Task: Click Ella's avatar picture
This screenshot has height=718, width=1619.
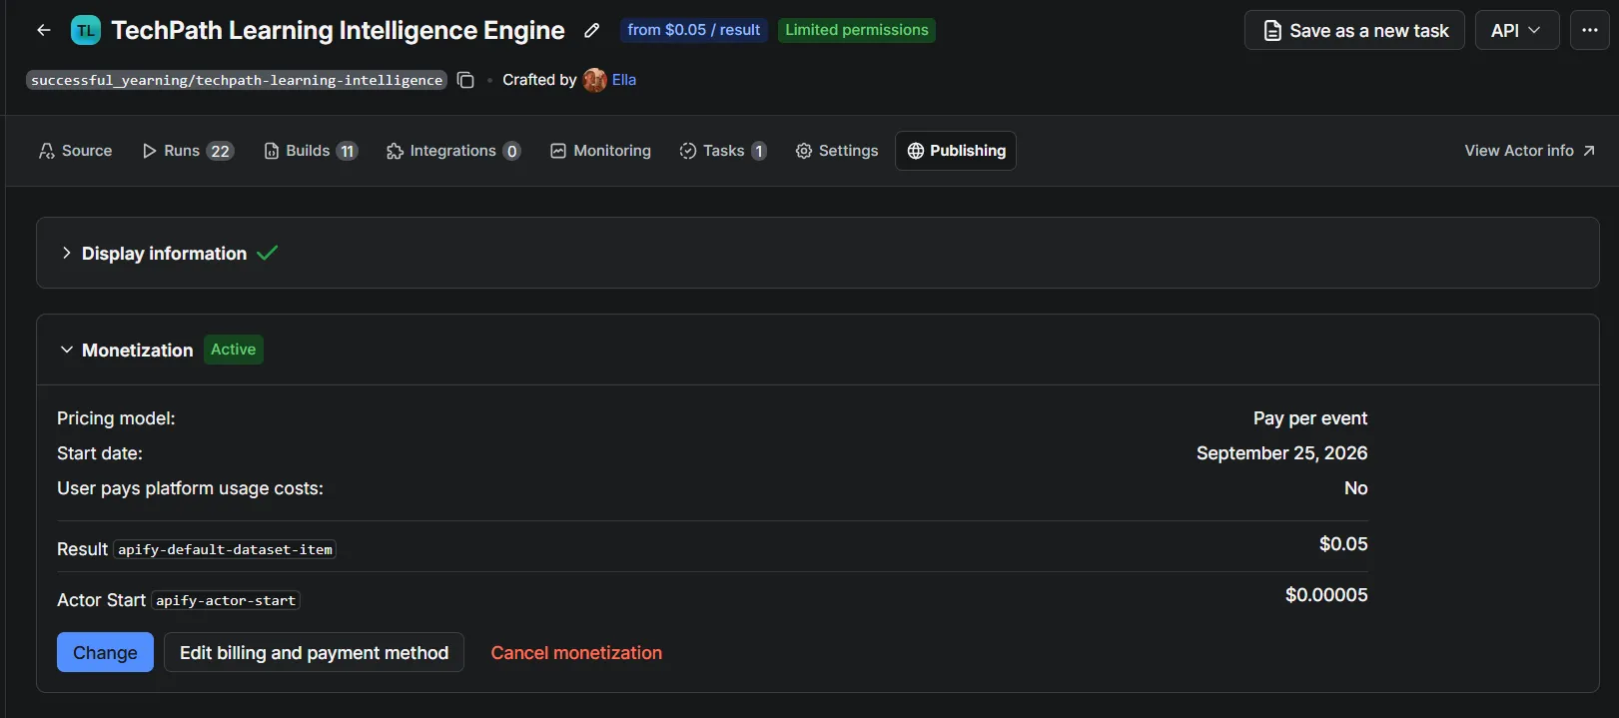Action: 595,80
